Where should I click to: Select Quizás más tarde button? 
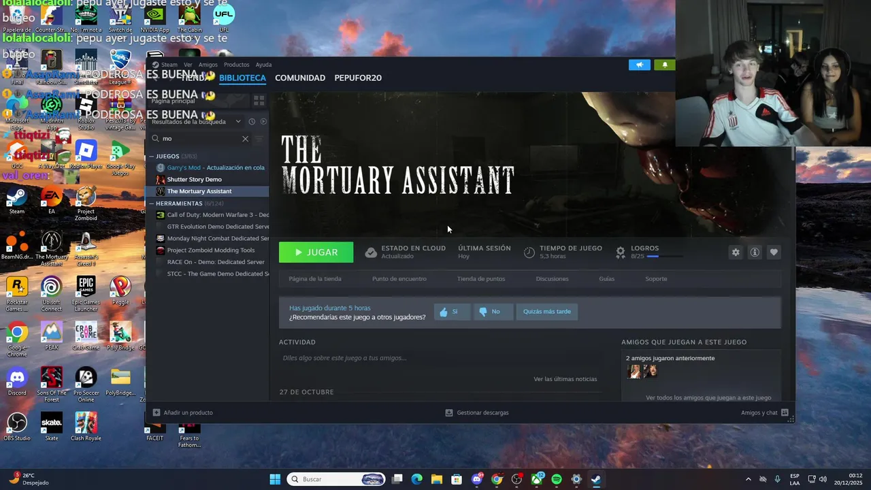[x=547, y=312]
